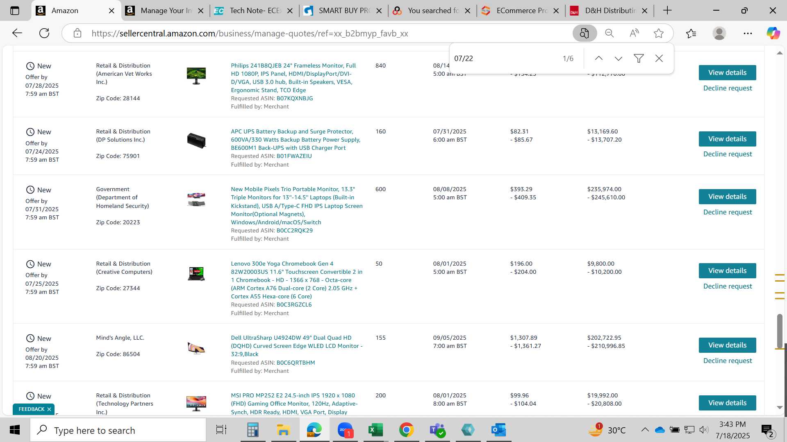787x442 pixels.
Task: Open browser Settings and more menu
Action: 748,33
